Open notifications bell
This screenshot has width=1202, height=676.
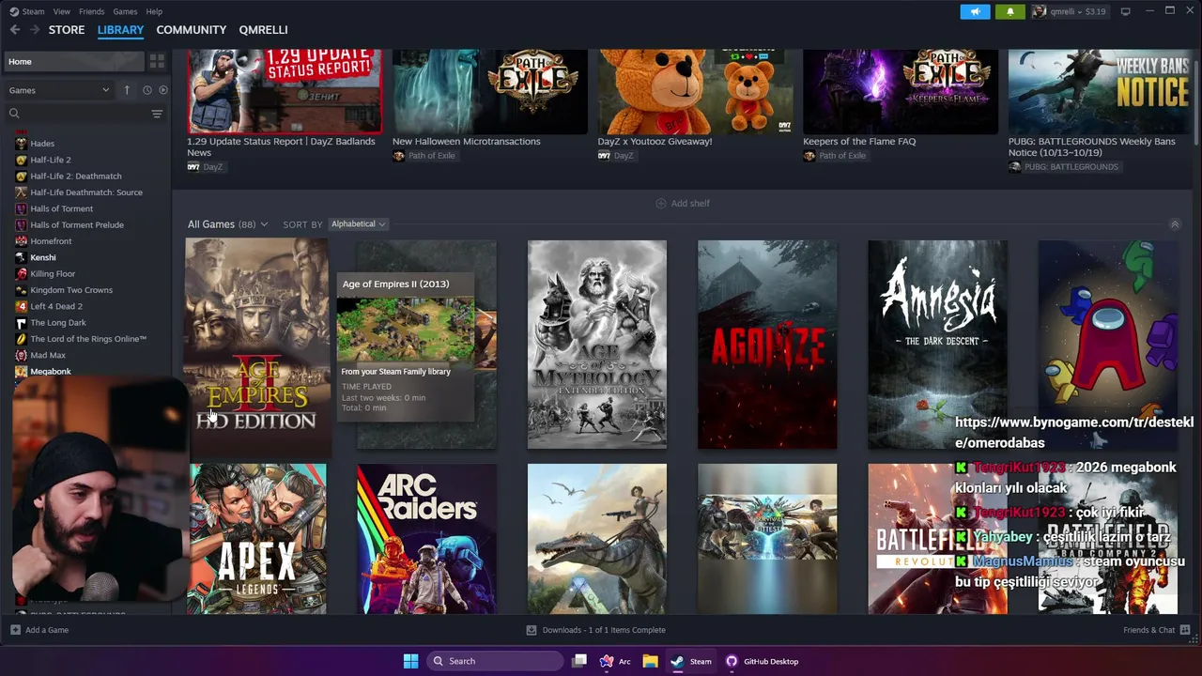pos(1010,11)
